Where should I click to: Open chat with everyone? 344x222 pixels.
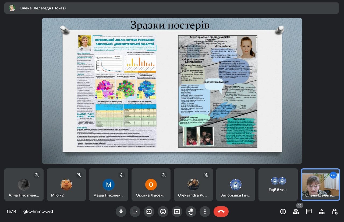coord(309,212)
